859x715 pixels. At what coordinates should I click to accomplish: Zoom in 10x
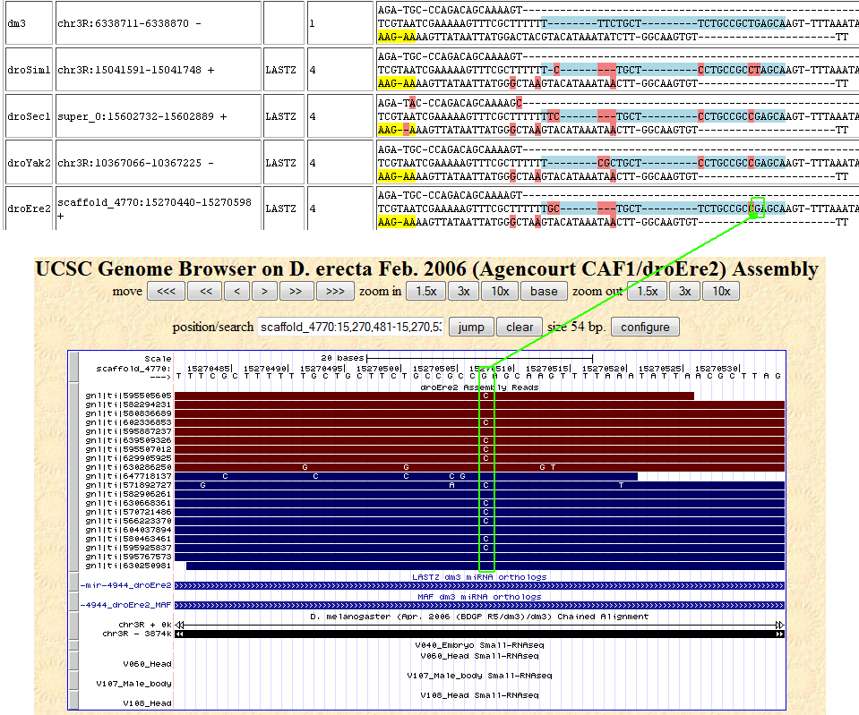pyautogui.click(x=500, y=291)
